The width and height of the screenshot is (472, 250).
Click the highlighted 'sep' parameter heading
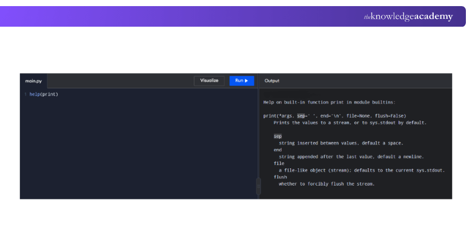[278, 137]
